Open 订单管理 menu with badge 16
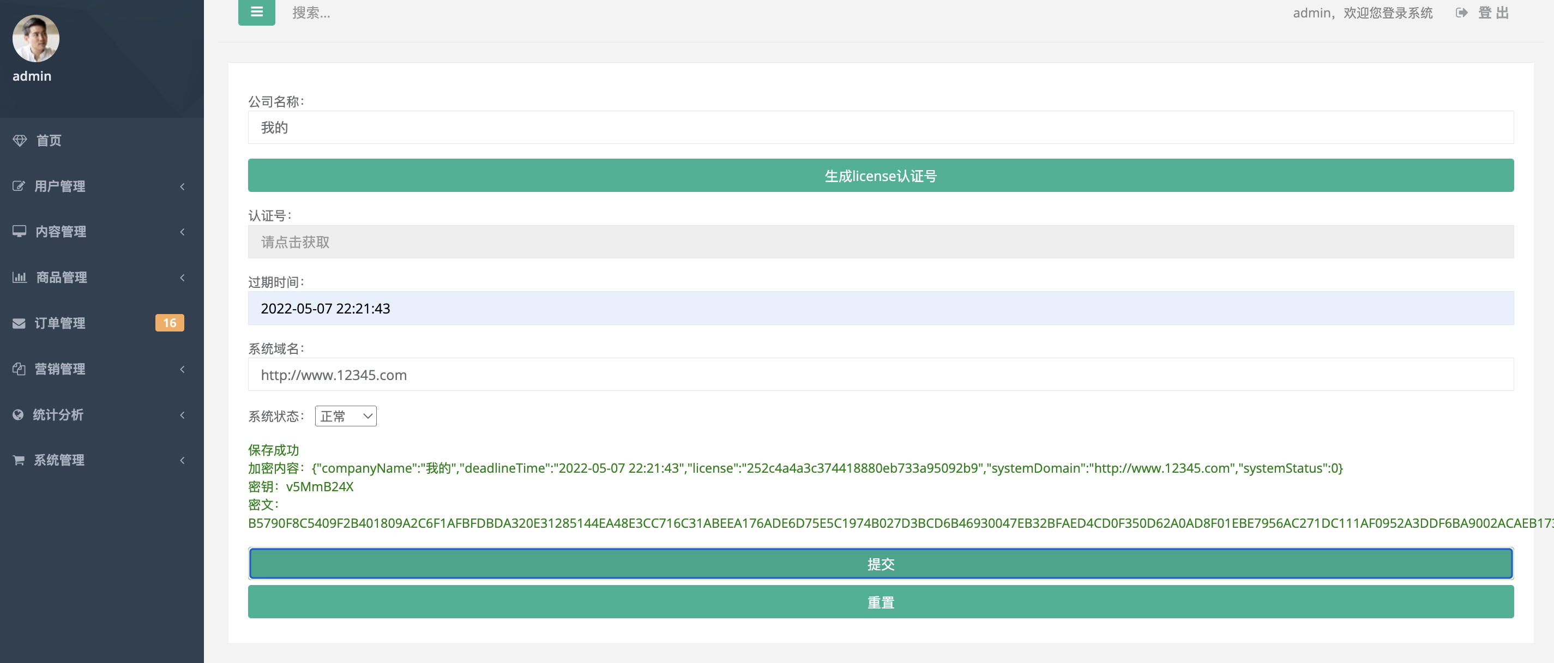The image size is (1554, 663). point(61,323)
